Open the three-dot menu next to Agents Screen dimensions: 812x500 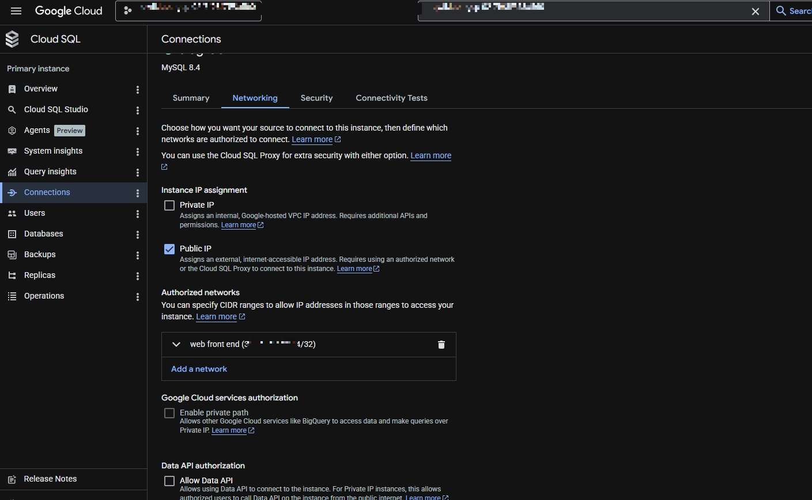coord(137,131)
